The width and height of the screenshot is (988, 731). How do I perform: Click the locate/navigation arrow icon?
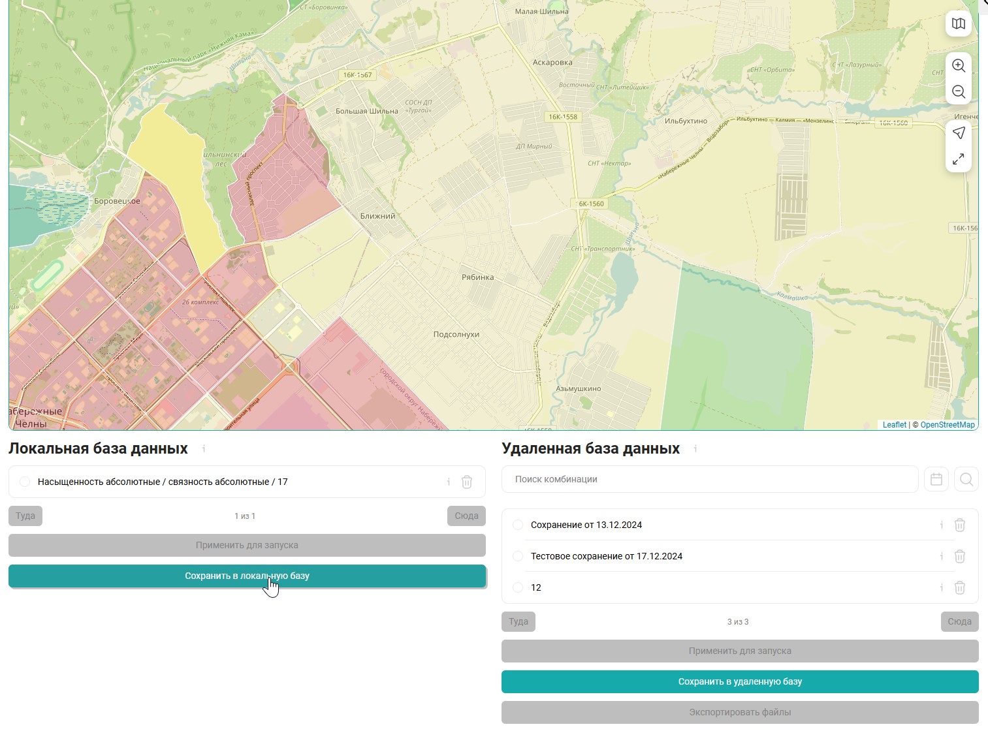(958, 133)
